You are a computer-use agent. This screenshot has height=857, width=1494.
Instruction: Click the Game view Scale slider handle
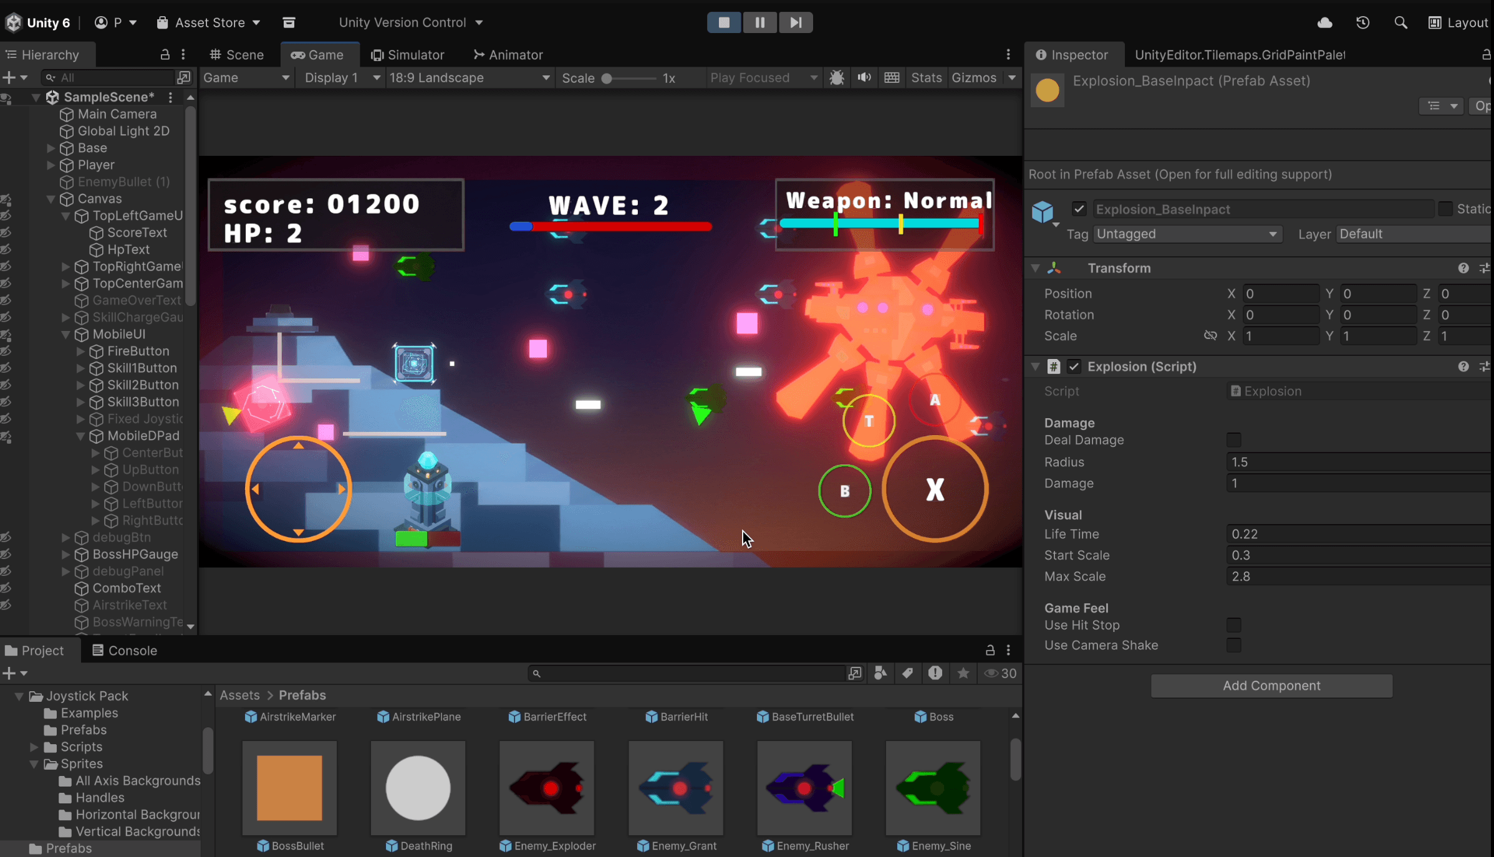(606, 79)
